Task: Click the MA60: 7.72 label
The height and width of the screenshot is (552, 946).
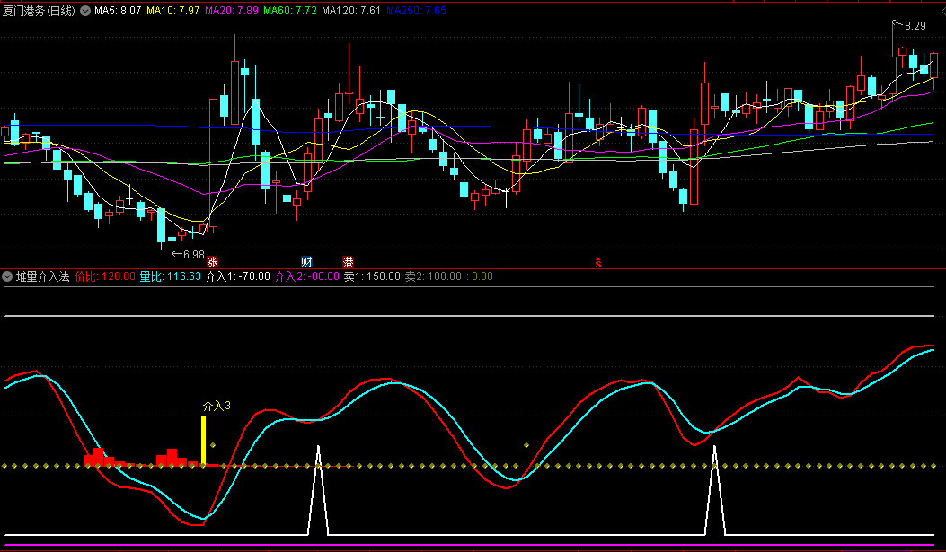Action: pos(290,11)
